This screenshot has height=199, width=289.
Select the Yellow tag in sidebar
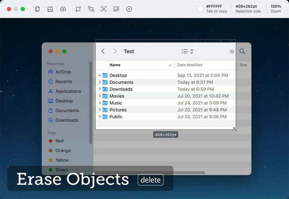(59, 160)
